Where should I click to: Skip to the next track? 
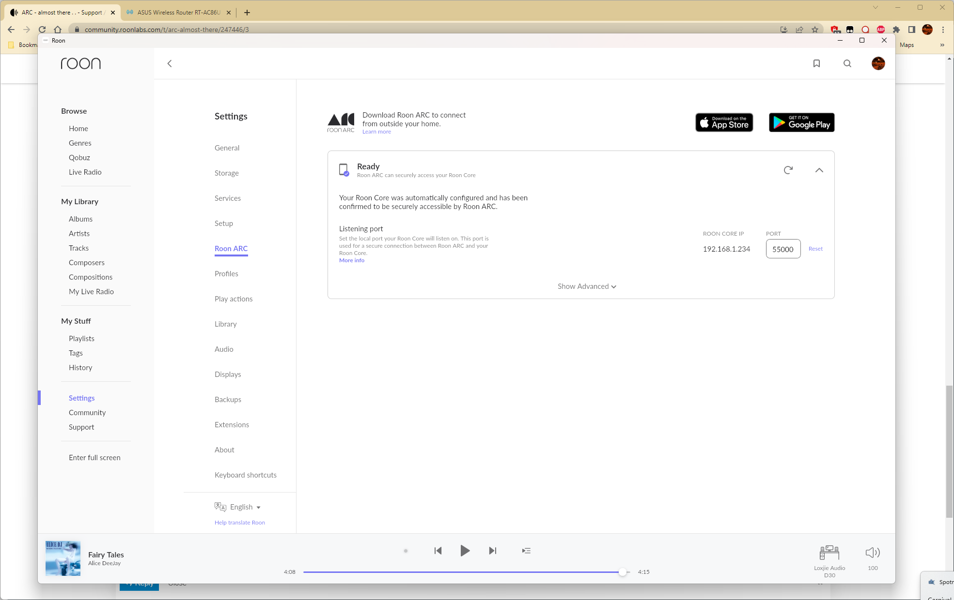pos(492,551)
